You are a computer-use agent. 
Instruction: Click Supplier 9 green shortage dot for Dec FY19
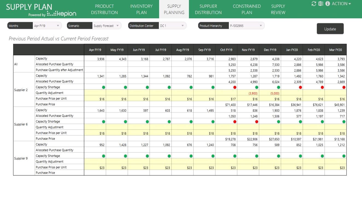click(x=278, y=156)
